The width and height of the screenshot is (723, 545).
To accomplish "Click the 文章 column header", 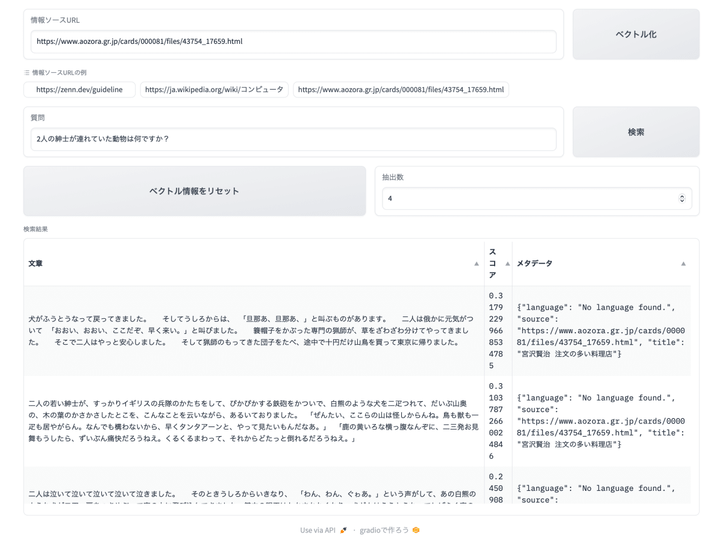I will pyautogui.click(x=36, y=263).
